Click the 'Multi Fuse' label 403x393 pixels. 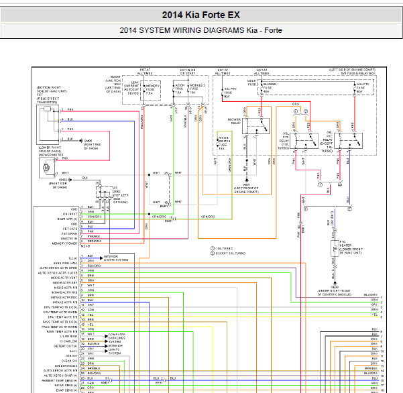click(x=251, y=82)
